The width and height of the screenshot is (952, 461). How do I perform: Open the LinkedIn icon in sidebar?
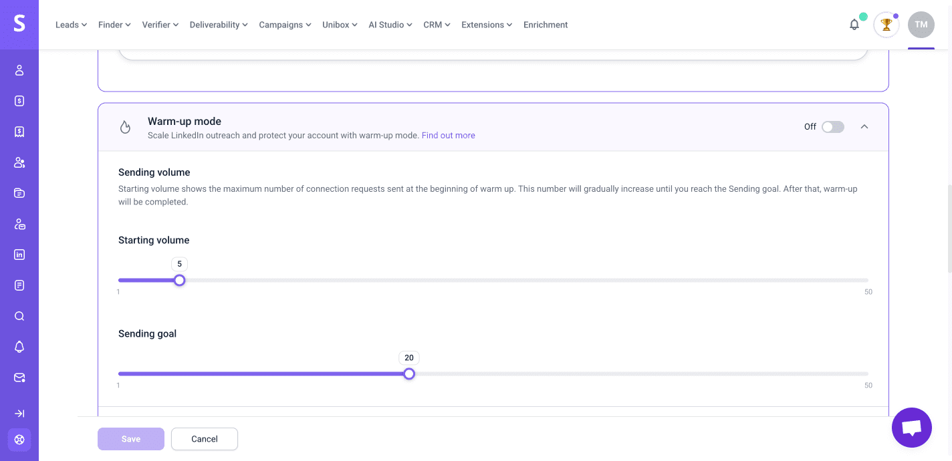click(x=19, y=255)
